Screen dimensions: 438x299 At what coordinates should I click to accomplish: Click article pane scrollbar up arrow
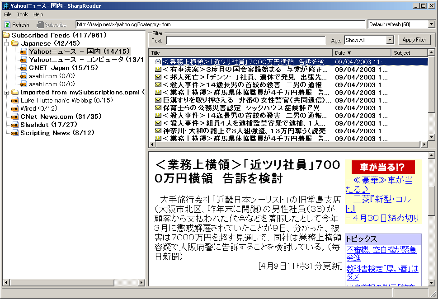pyautogui.click(x=432, y=155)
